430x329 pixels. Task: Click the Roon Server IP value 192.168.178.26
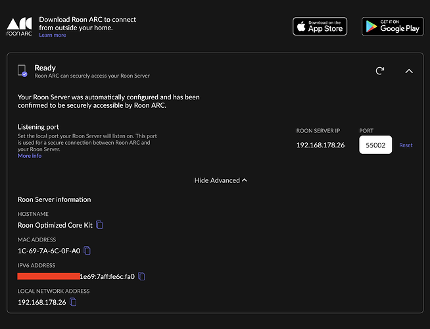320,145
